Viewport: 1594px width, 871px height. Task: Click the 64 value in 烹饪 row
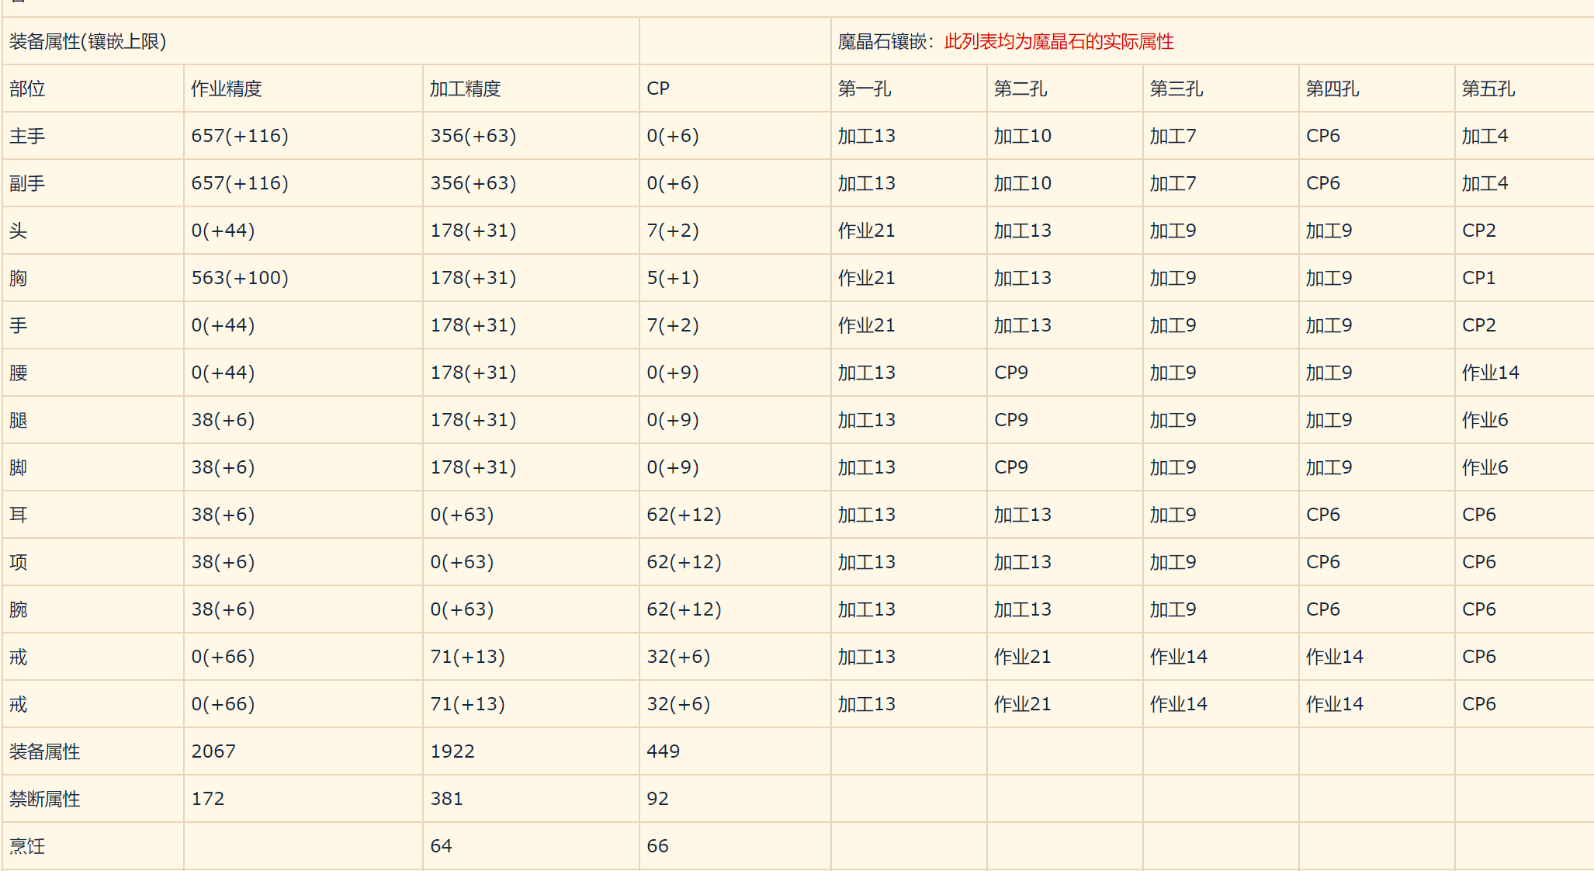(442, 846)
